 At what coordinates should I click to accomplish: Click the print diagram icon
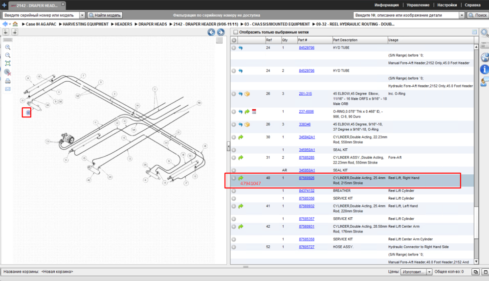(x=8, y=81)
